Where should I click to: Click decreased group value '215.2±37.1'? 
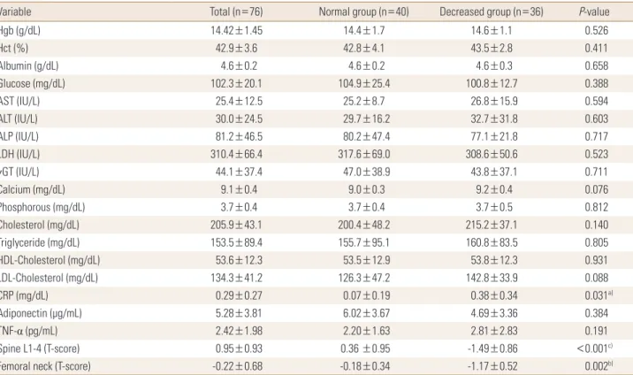click(492, 225)
